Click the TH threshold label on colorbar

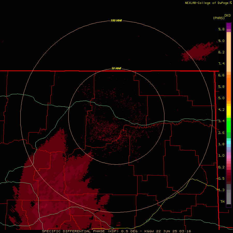(x=222, y=202)
